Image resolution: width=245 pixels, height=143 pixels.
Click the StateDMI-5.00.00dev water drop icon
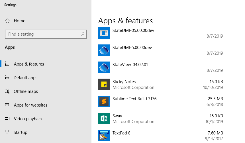[104, 50]
